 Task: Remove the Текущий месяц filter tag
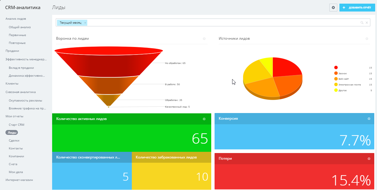(x=85, y=23)
